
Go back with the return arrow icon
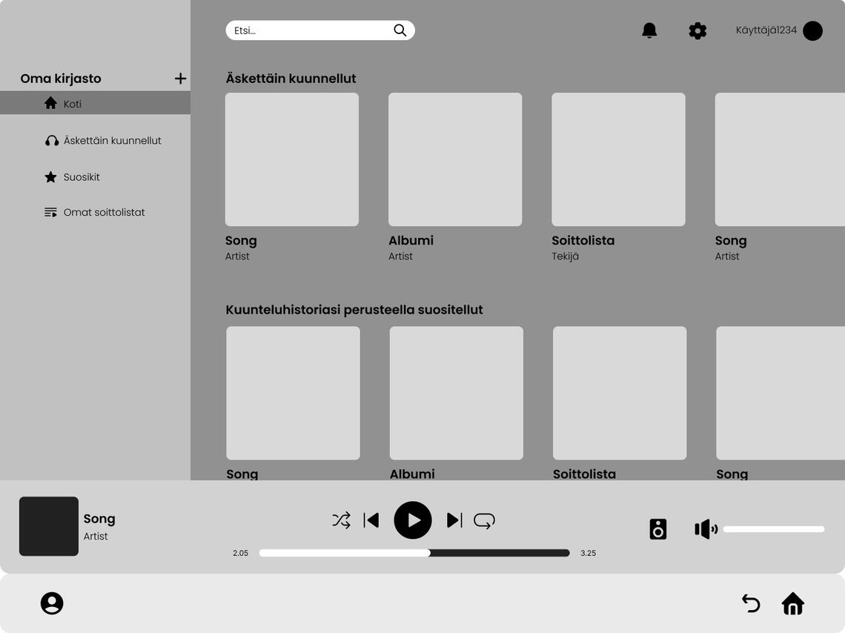(751, 603)
